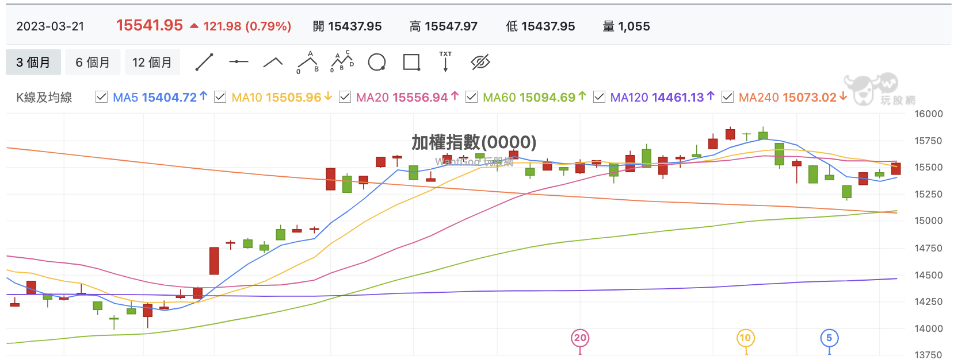The height and width of the screenshot is (364, 954).
Task: Select the angle polyline drawing tool
Action: coord(273,63)
